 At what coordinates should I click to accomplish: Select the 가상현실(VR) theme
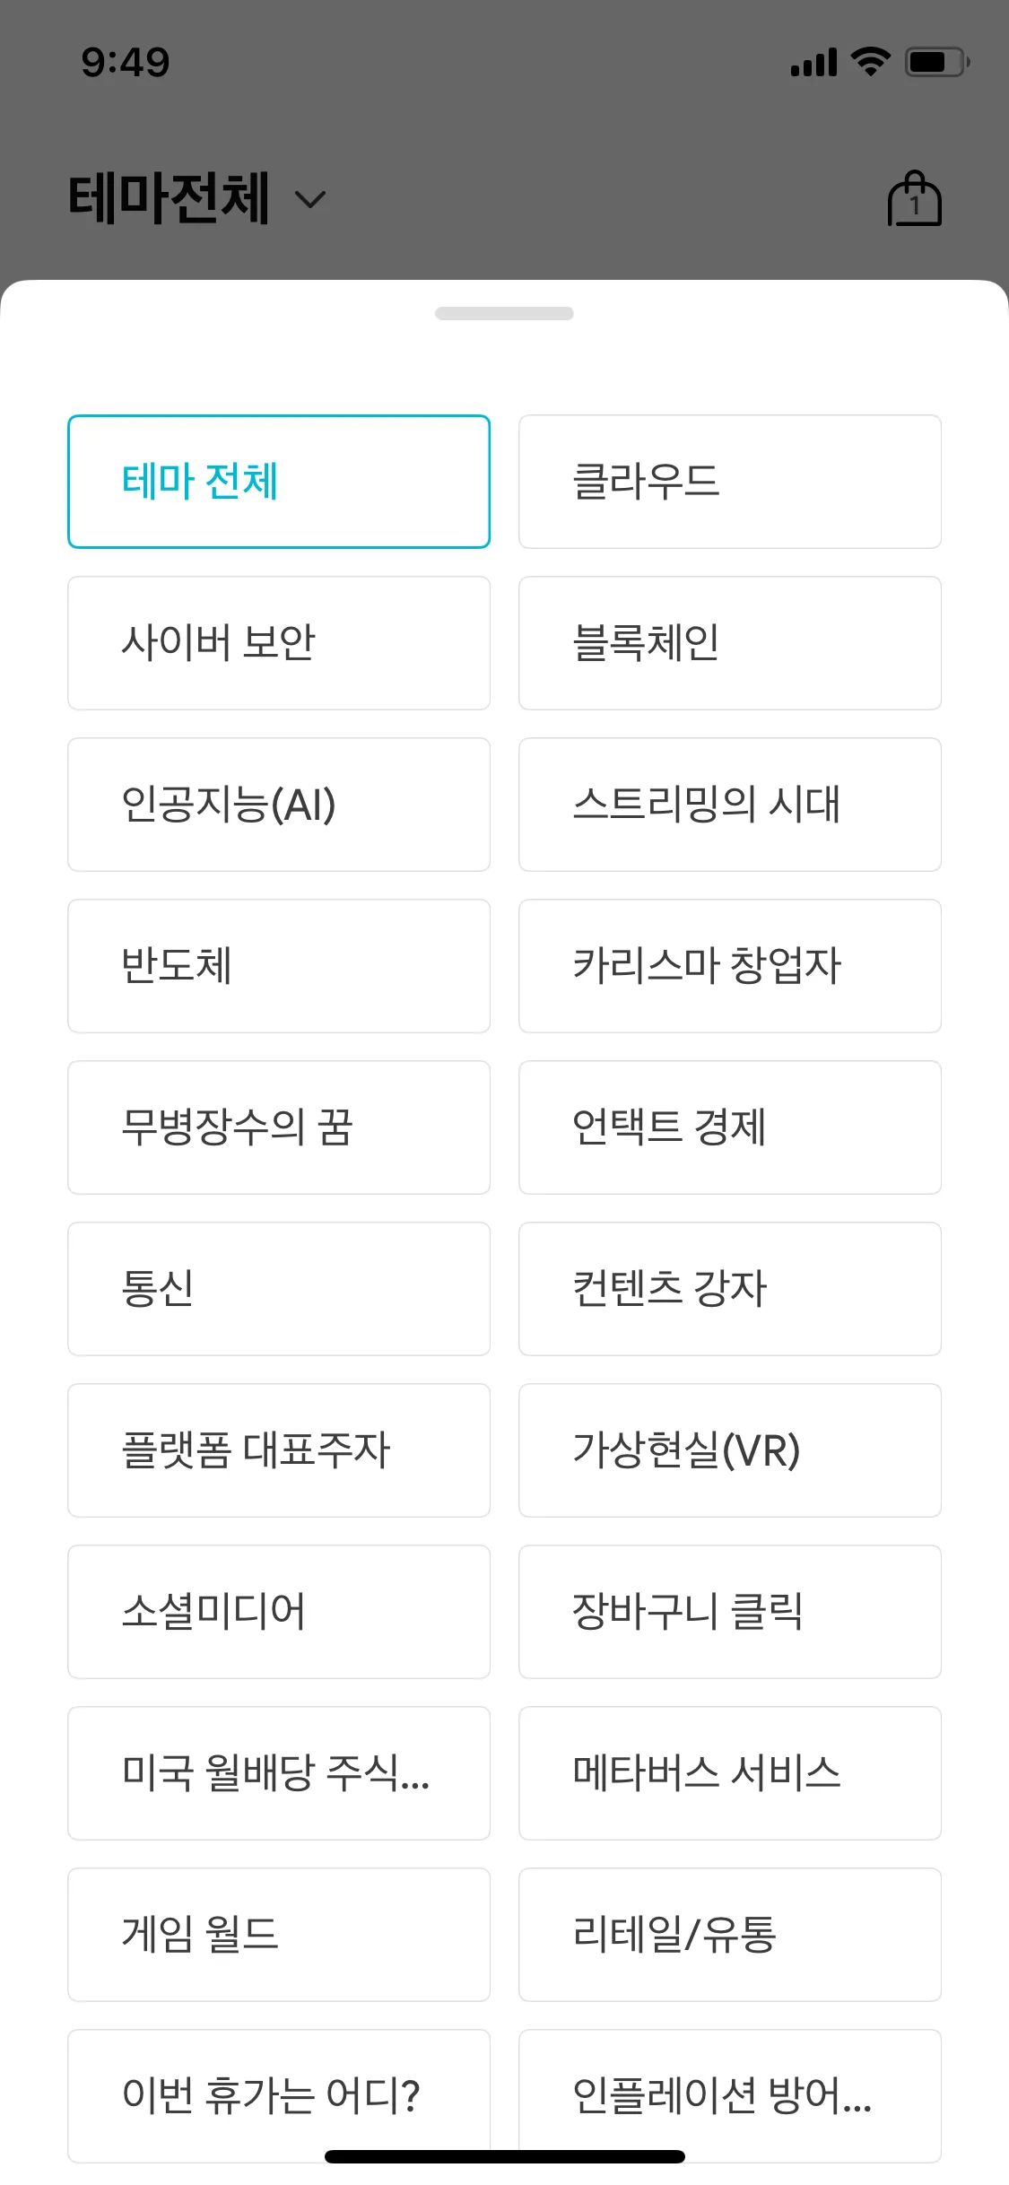click(x=729, y=1450)
